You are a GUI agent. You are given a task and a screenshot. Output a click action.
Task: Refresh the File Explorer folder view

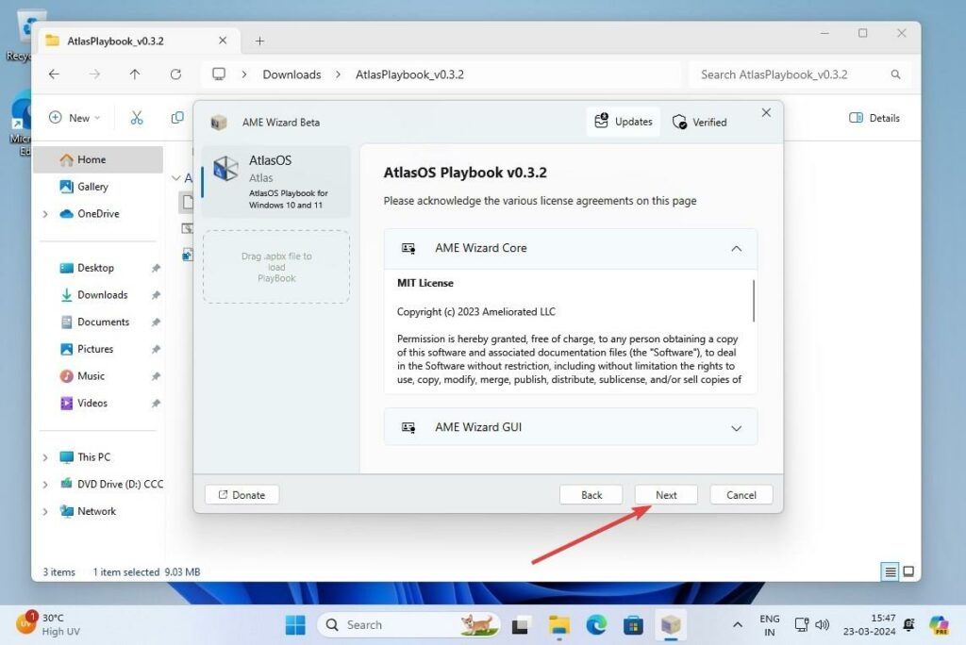(x=175, y=74)
